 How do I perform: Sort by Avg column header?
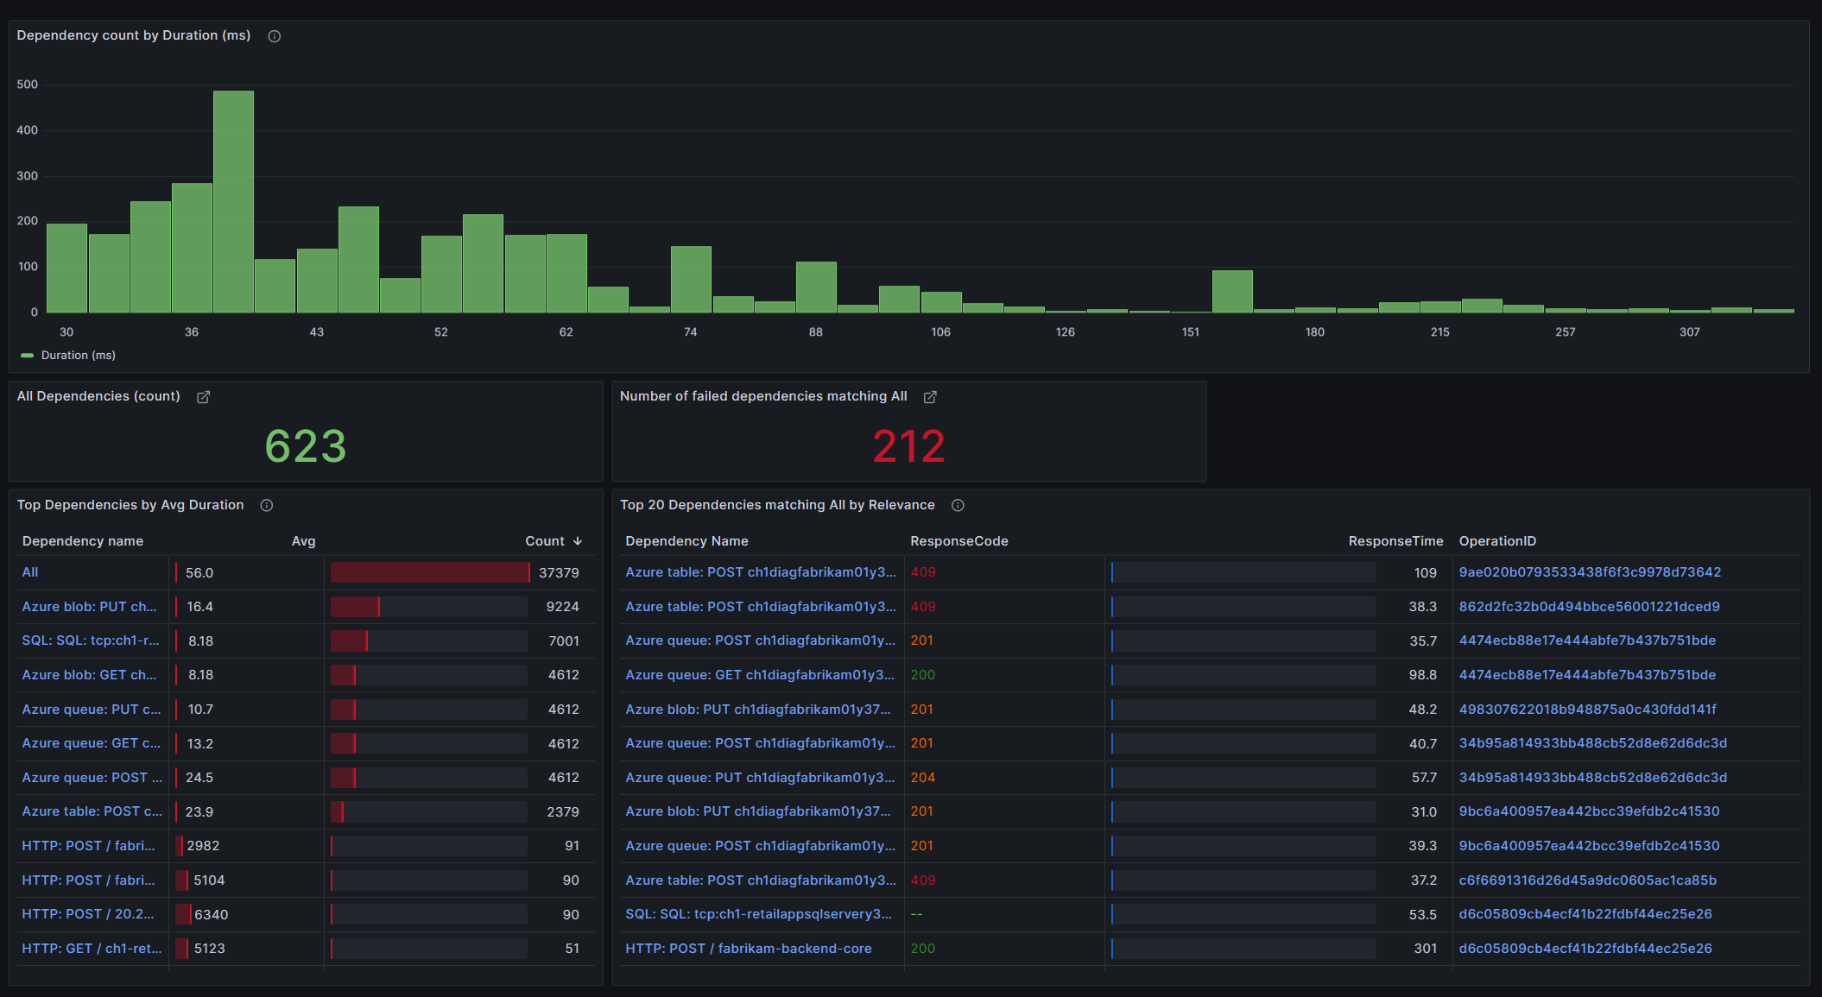click(x=303, y=541)
